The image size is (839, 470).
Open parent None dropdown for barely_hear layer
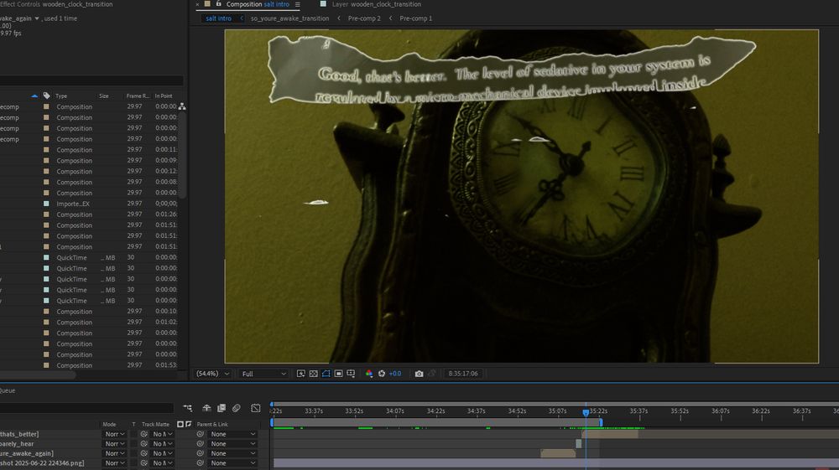click(232, 444)
